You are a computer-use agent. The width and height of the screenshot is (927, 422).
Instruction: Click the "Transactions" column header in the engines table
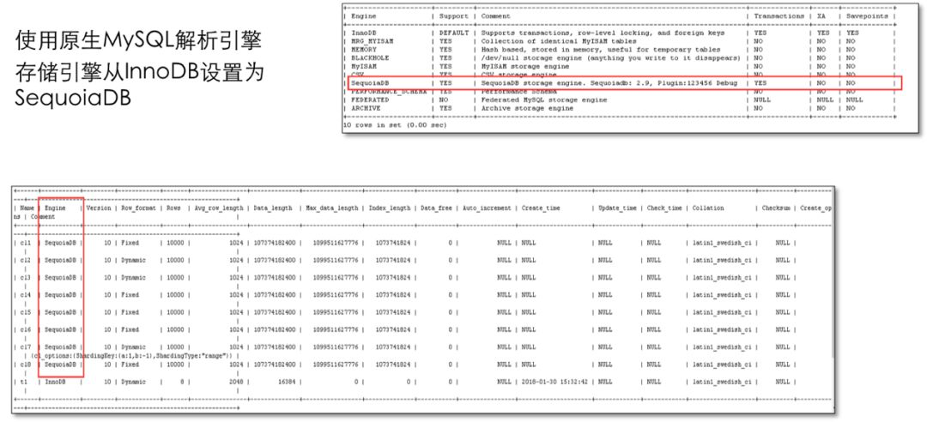pyautogui.click(x=779, y=16)
